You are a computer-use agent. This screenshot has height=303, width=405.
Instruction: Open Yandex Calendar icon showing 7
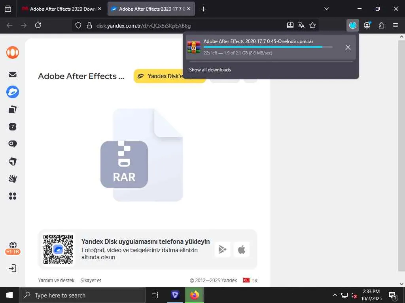[x=12, y=127]
